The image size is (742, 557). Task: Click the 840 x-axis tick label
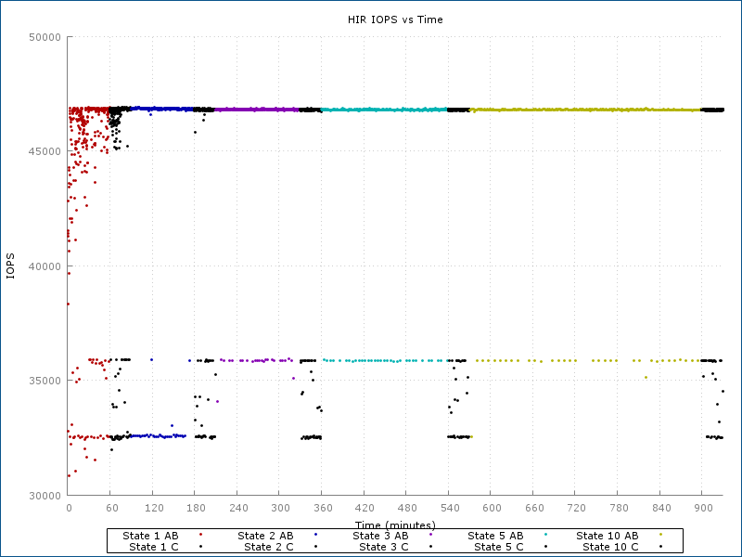661,508
